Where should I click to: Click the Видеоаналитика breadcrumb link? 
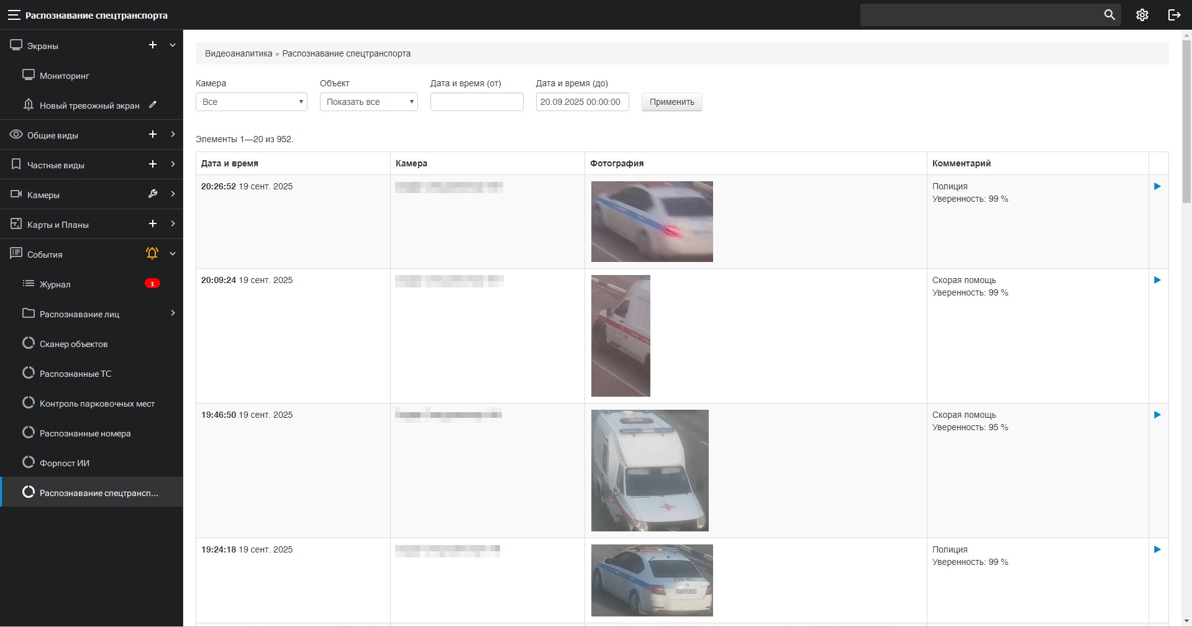tap(239, 53)
